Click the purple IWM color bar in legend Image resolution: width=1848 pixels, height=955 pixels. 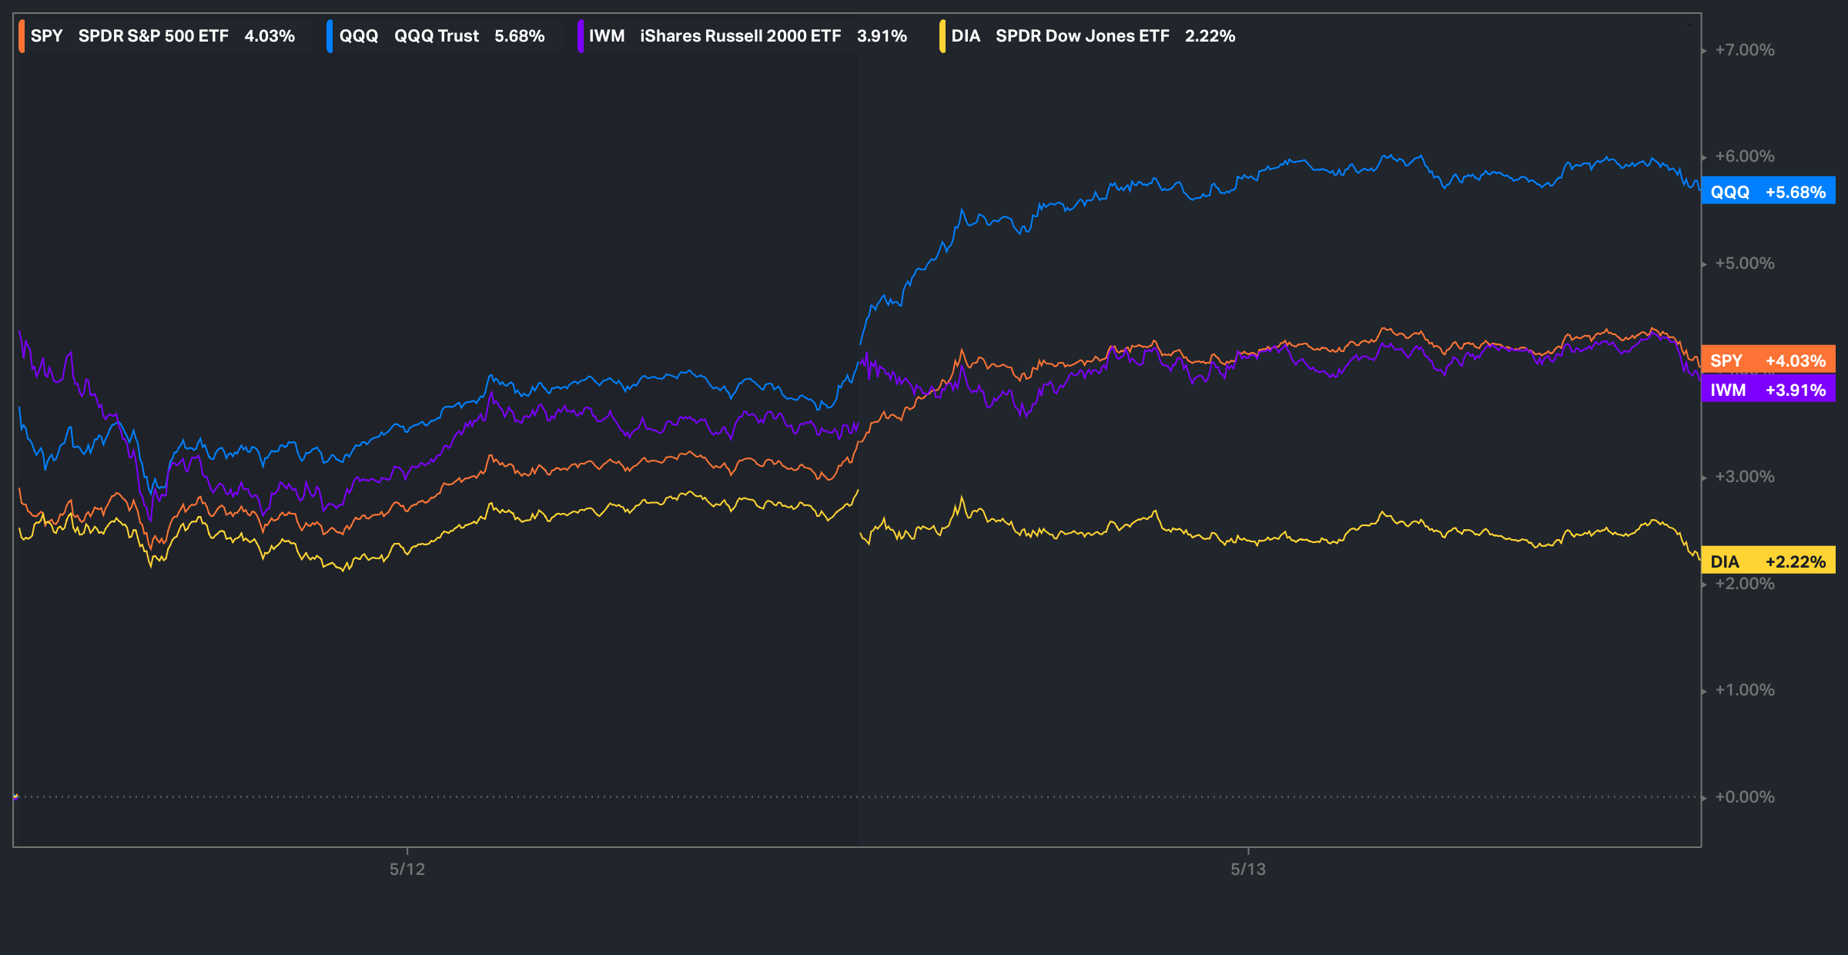[x=580, y=36]
